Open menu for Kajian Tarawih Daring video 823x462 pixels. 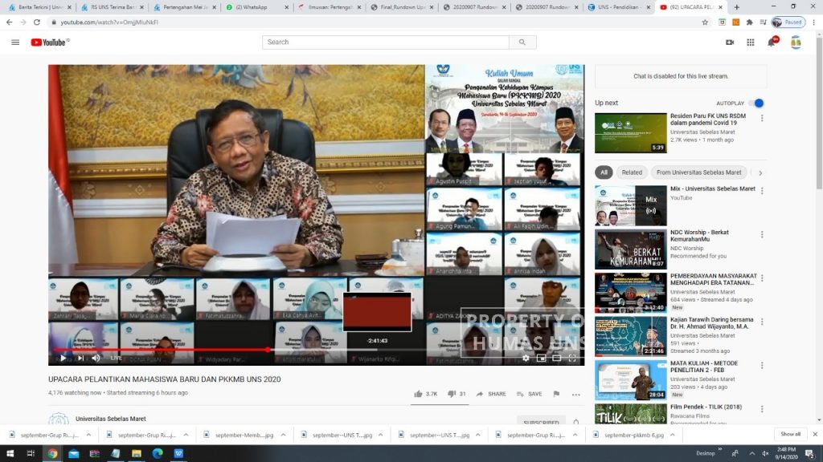click(x=762, y=322)
